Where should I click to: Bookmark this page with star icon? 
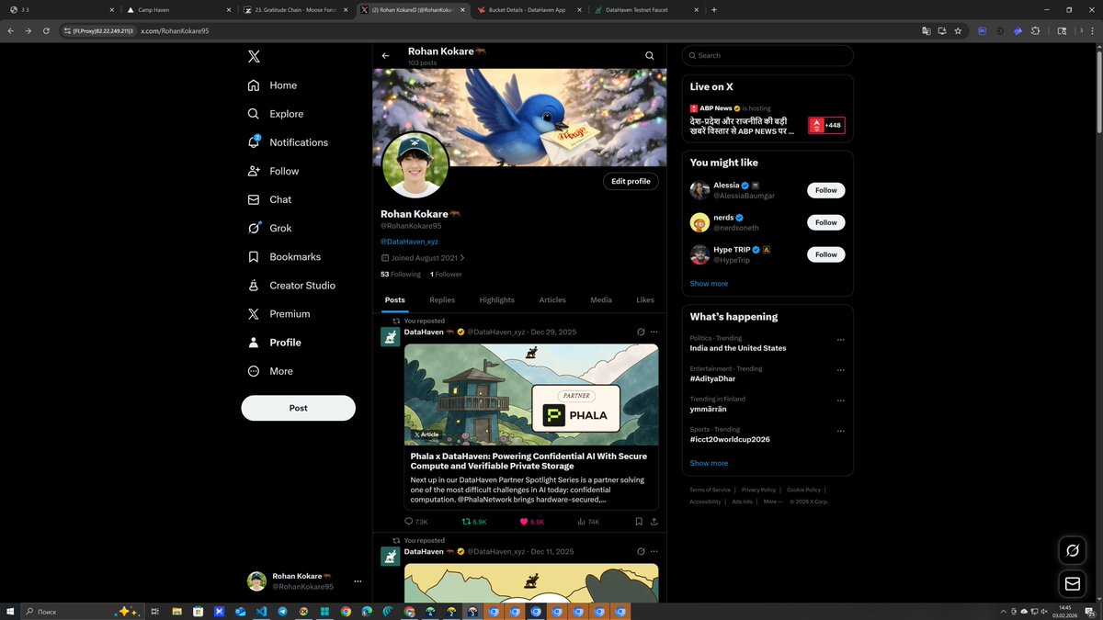[x=958, y=30]
